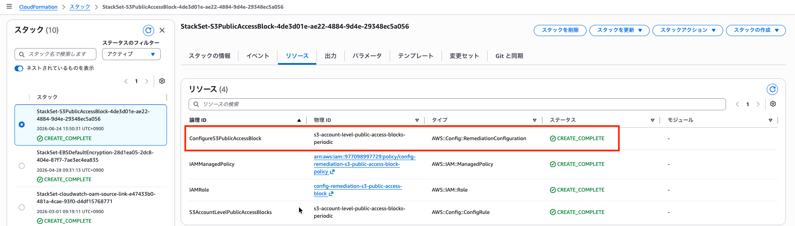
Task: Refresh the resources table
Action: [x=772, y=89]
